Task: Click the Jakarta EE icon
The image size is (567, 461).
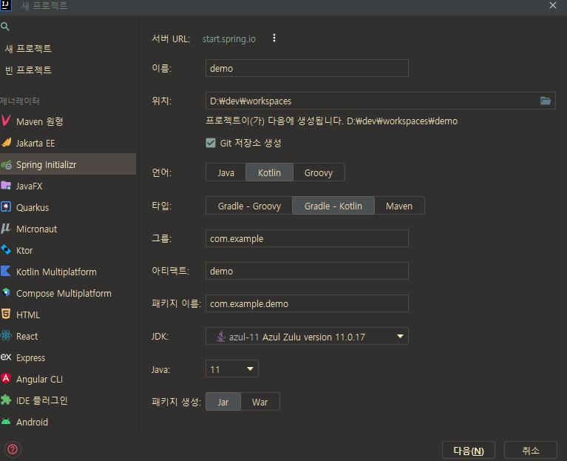Action: coord(6,143)
